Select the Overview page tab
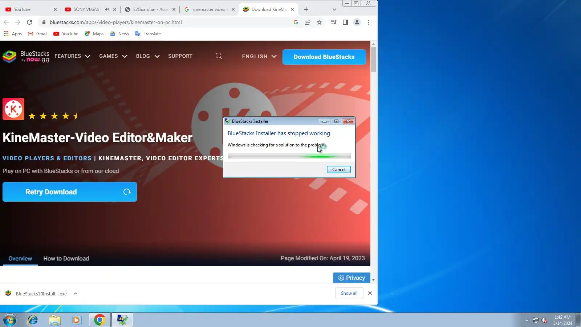581x327 pixels. [x=20, y=259]
